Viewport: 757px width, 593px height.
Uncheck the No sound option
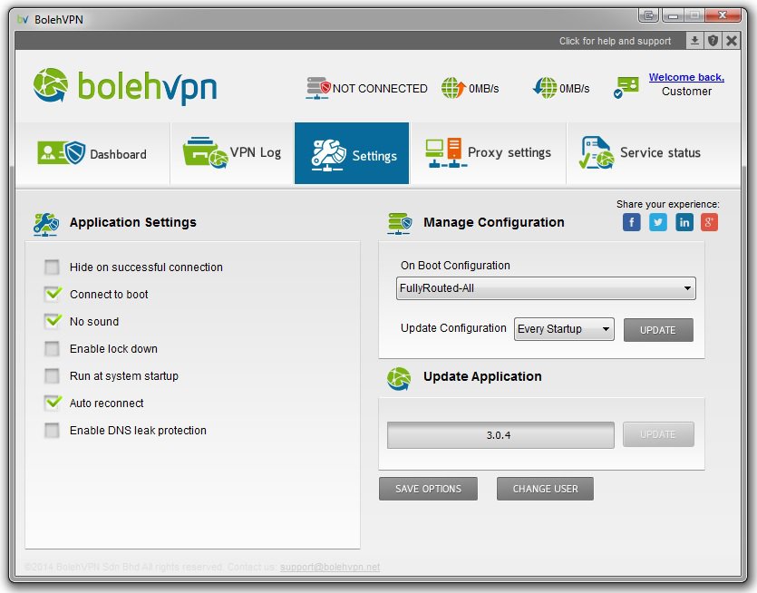[x=53, y=321]
